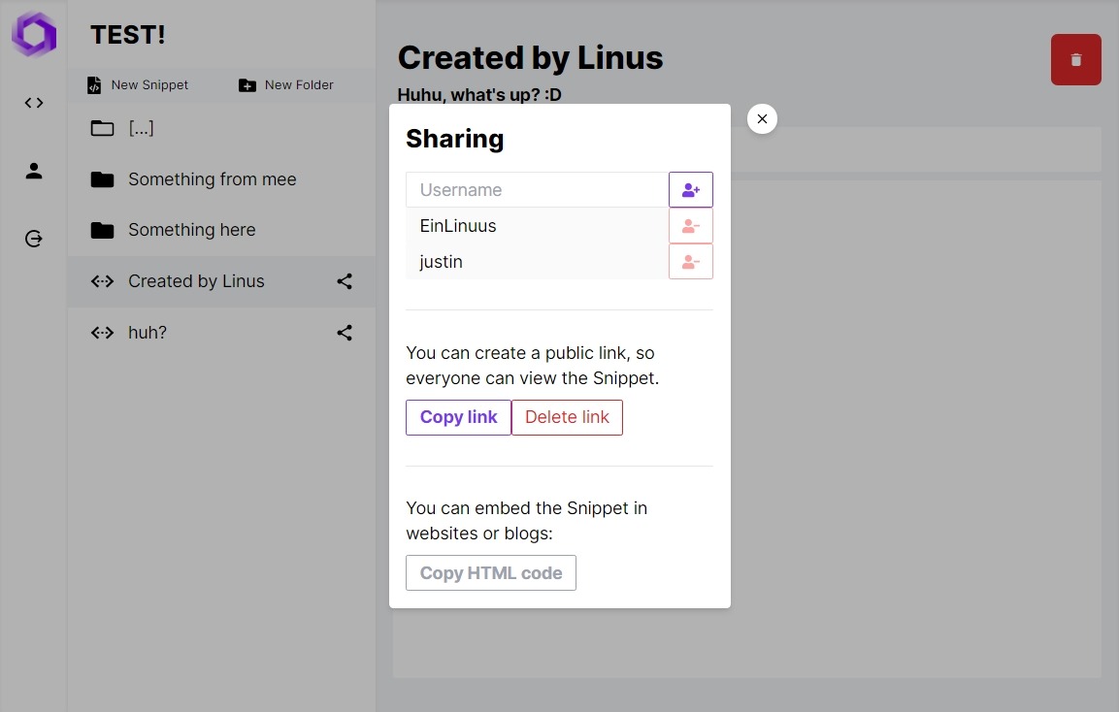Image resolution: width=1119 pixels, height=712 pixels.
Task: Share the huh? snippet via its share icon
Action: [x=345, y=333]
